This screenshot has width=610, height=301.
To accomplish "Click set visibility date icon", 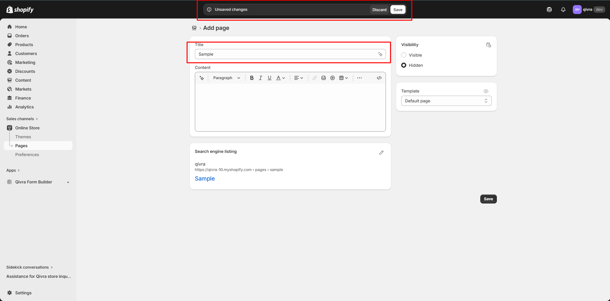I will pyautogui.click(x=489, y=45).
